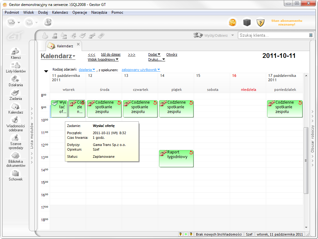
Task: Click the subscription status shield icon
Action: (260, 22)
